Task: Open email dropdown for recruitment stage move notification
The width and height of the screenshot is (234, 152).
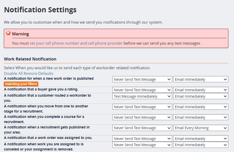Action: (x=201, y=107)
